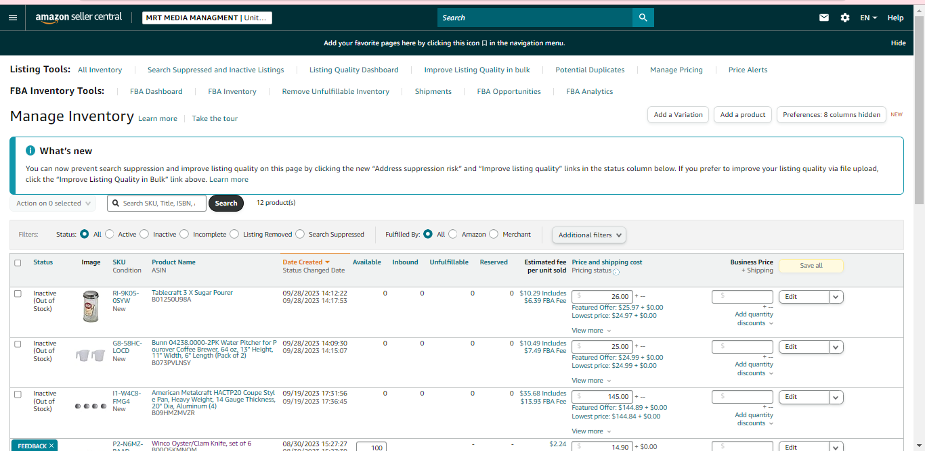Select Merchant under Fulfilled By
This screenshot has width=925, height=451.
click(494, 234)
